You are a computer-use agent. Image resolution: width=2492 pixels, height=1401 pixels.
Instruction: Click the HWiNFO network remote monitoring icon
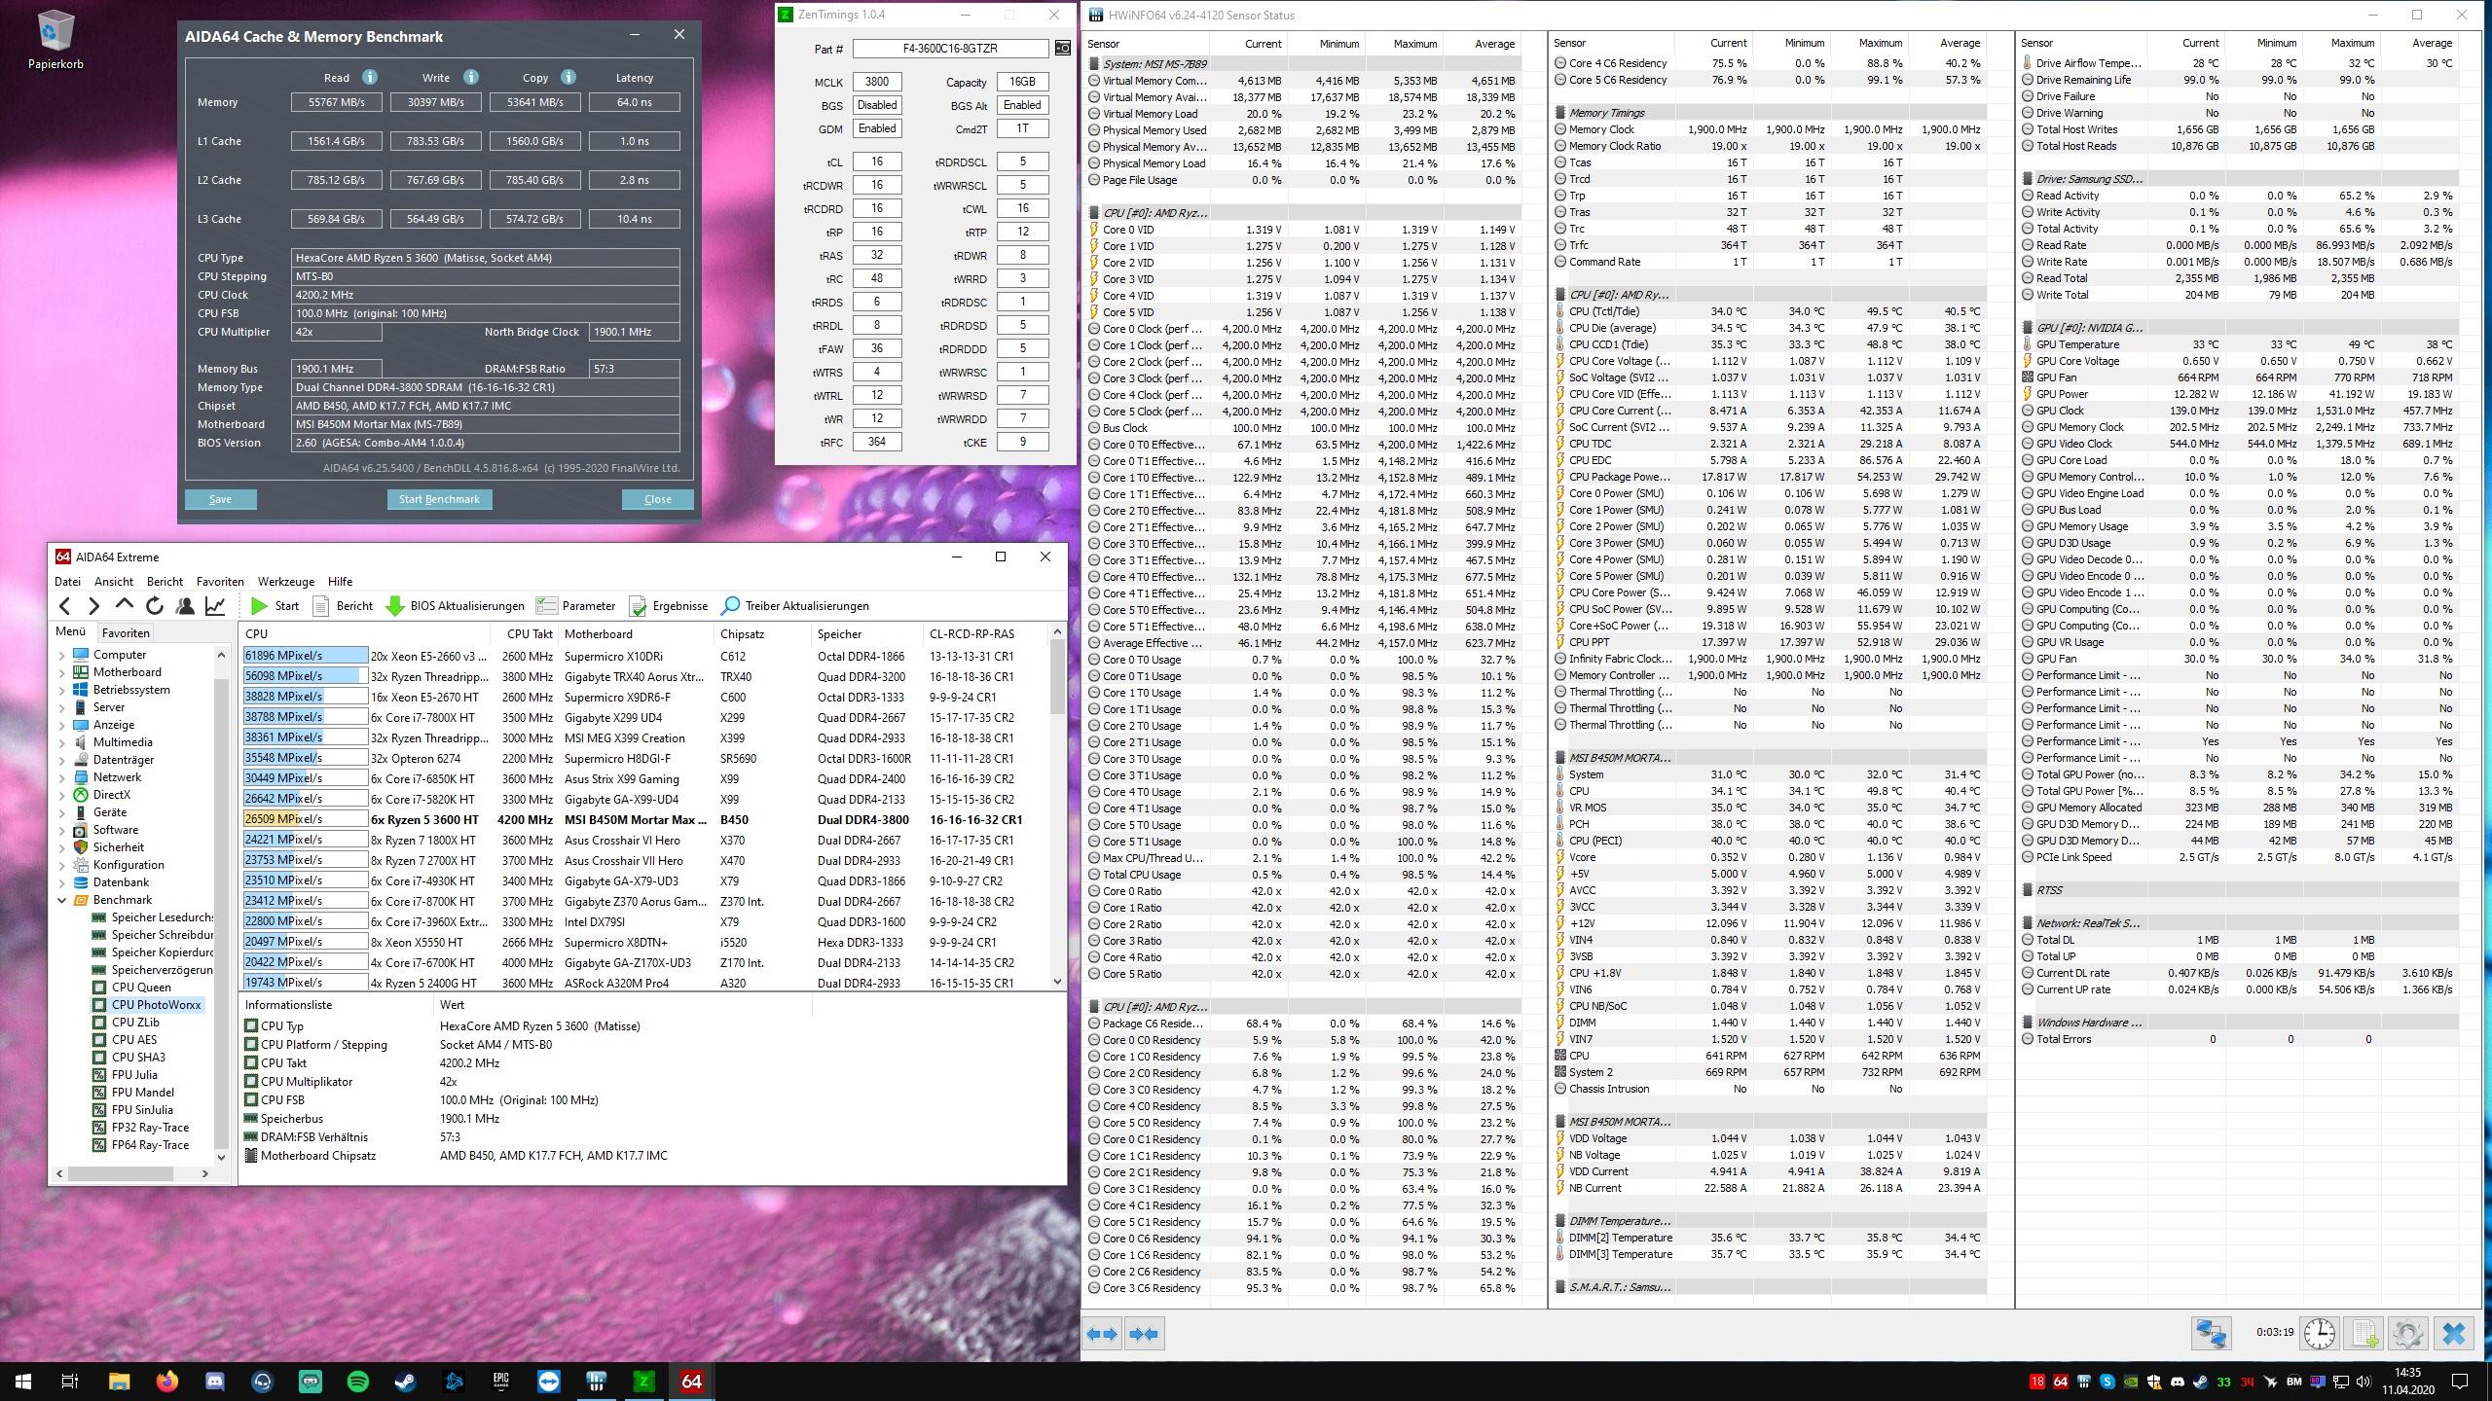tap(2211, 1333)
